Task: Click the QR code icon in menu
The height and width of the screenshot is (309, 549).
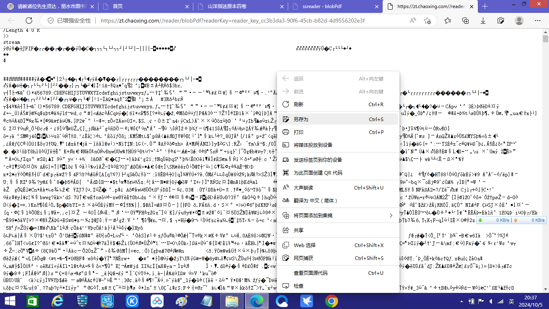Action: coord(286,173)
